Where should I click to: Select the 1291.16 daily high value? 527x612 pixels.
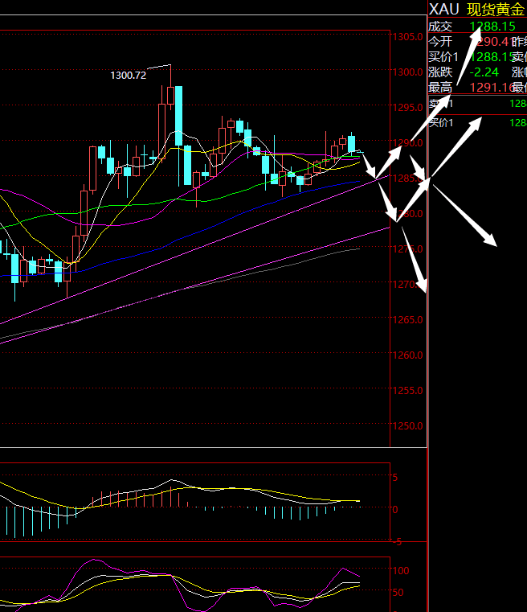pos(490,88)
